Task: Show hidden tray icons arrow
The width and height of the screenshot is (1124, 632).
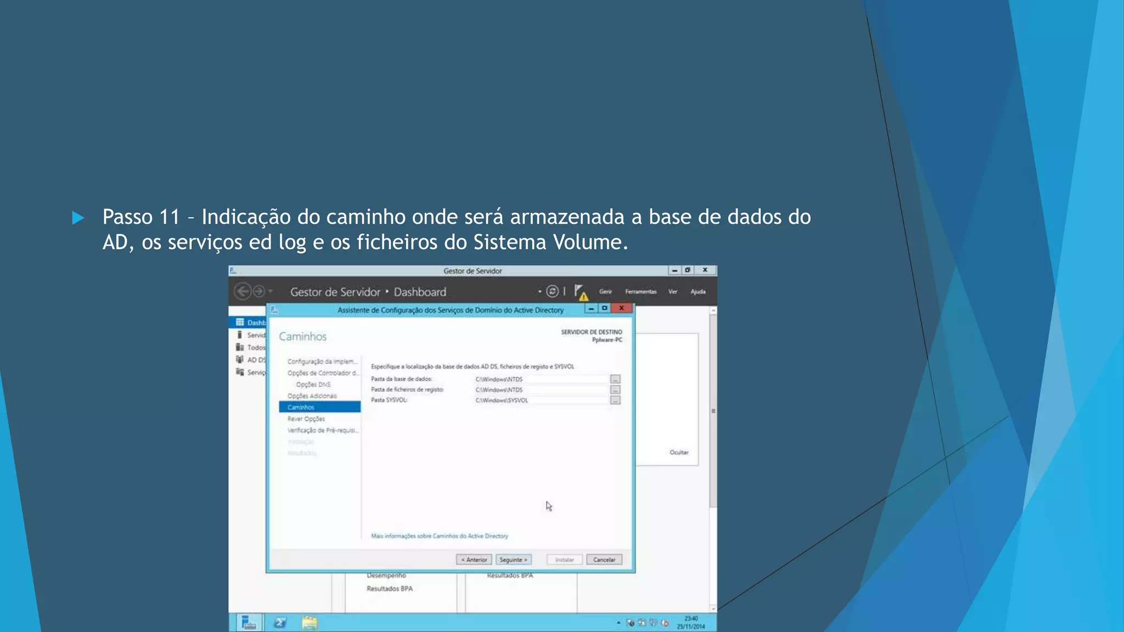Action: 619,623
